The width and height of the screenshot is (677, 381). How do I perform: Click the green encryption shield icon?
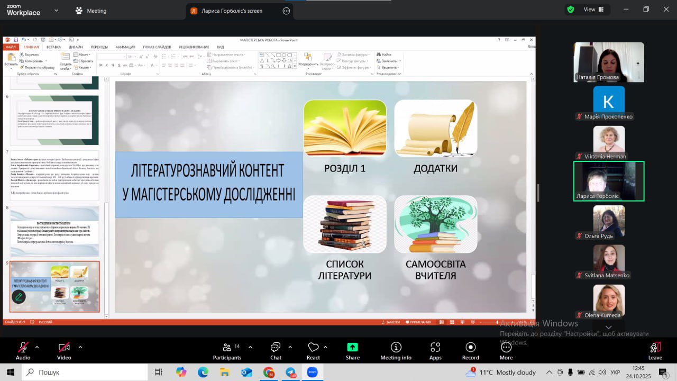(571, 10)
